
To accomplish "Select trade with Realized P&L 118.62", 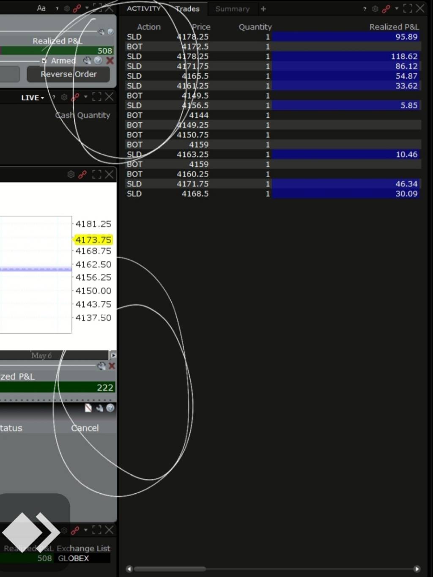I will click(x=273, y=56).
